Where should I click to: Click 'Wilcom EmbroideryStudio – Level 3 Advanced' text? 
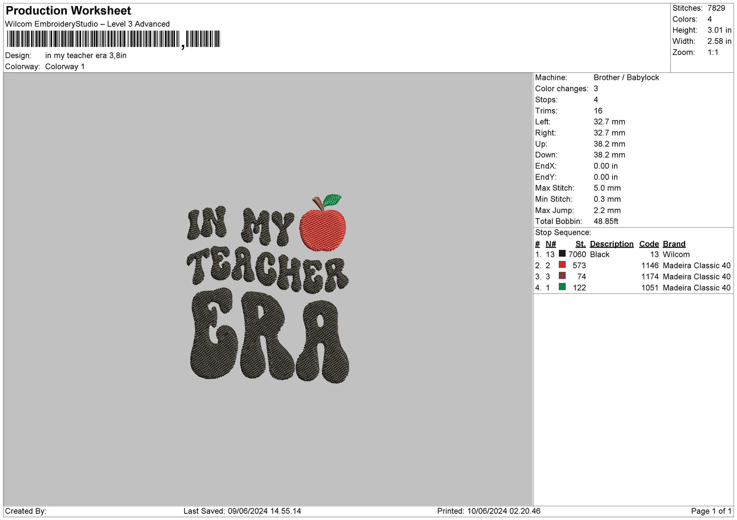(87, 24)
